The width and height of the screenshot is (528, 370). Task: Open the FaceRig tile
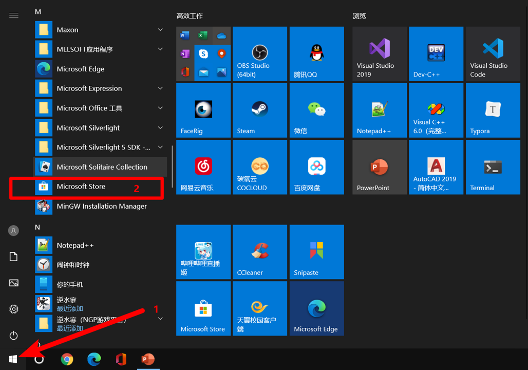coord(203,110)
